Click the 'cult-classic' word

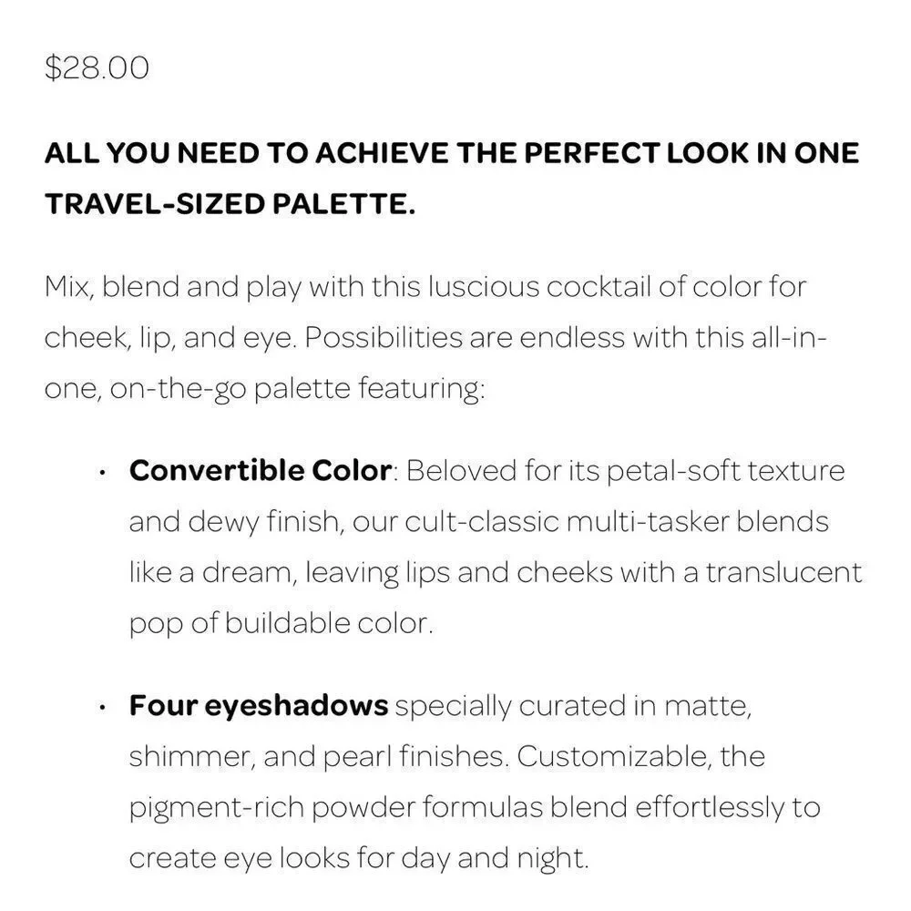click(482, 522)
